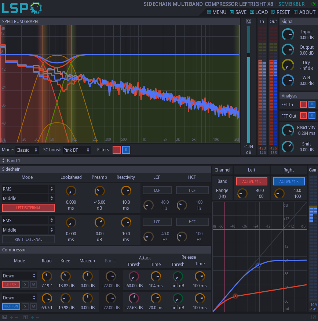Mute left compressor with M button
318x321 pixels.
coord(33,284)
